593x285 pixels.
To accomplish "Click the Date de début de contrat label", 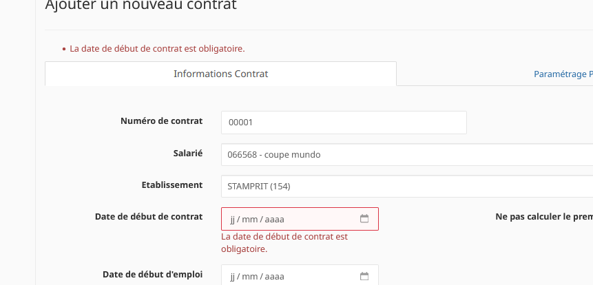I will pyautogui.click(x=149, y=217).
